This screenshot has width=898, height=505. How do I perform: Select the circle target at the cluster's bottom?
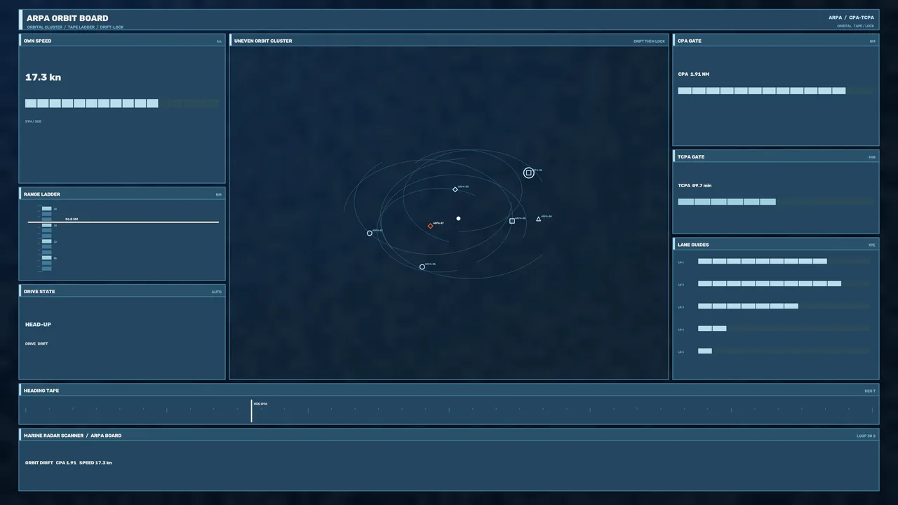click(x=422, y=267)
